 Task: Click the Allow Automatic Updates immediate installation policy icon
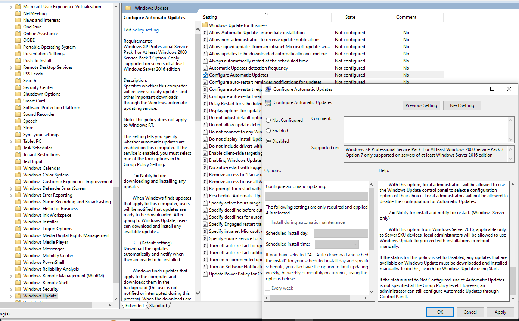coord(205,33)
